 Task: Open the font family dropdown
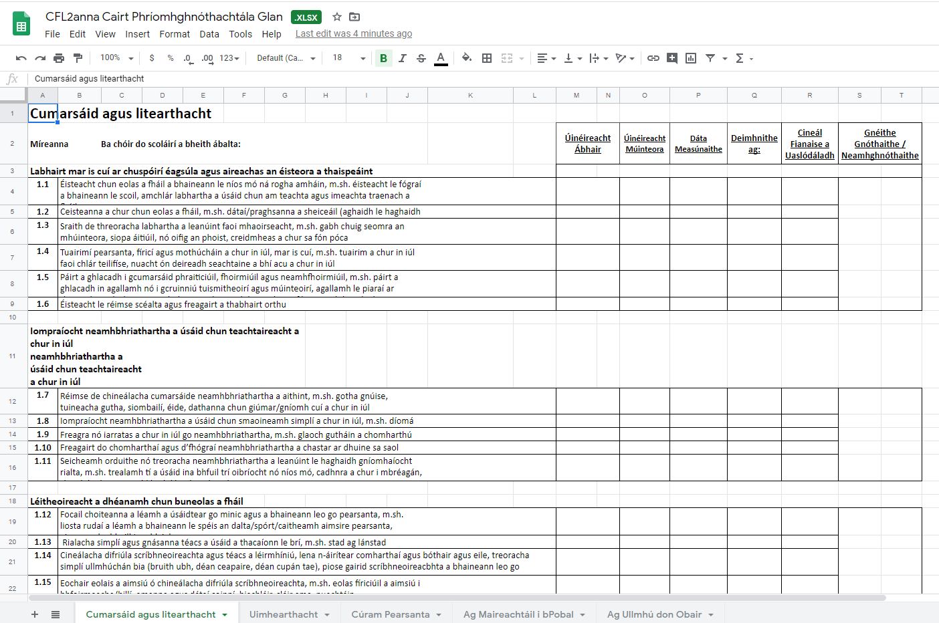[286, 58]
